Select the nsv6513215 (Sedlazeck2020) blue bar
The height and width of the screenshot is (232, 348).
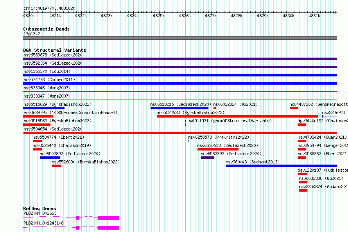tap(179, 108)
